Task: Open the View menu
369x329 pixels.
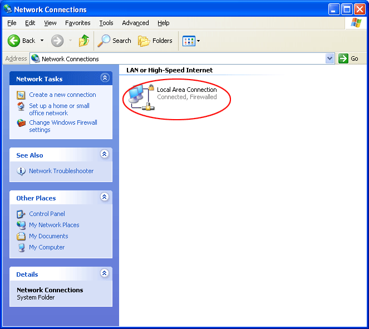Action: tap(50, 23)
